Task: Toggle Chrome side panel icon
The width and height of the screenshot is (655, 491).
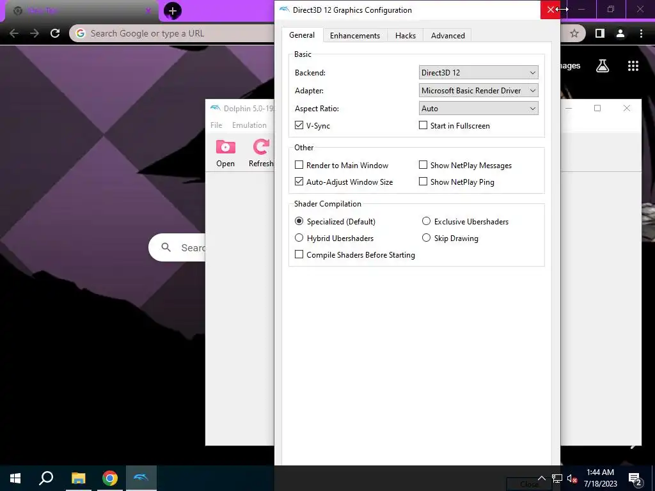Action: 600,33
